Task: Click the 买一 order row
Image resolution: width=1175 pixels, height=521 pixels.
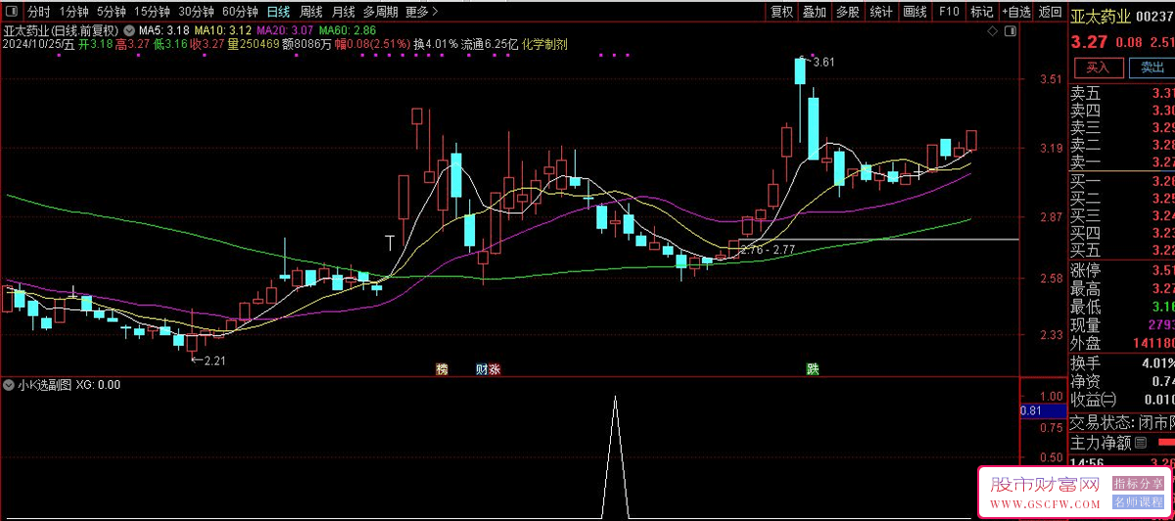Action: (x=1122, y=181)
